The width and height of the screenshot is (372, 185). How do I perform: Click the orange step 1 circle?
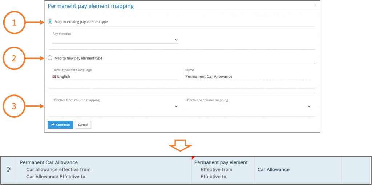(14, 23)
